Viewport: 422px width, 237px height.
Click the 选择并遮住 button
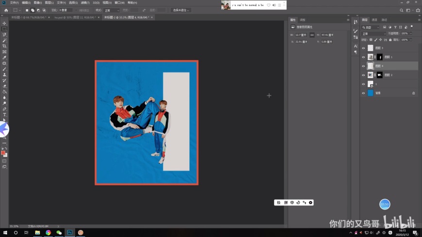click(x=180, y=10)
